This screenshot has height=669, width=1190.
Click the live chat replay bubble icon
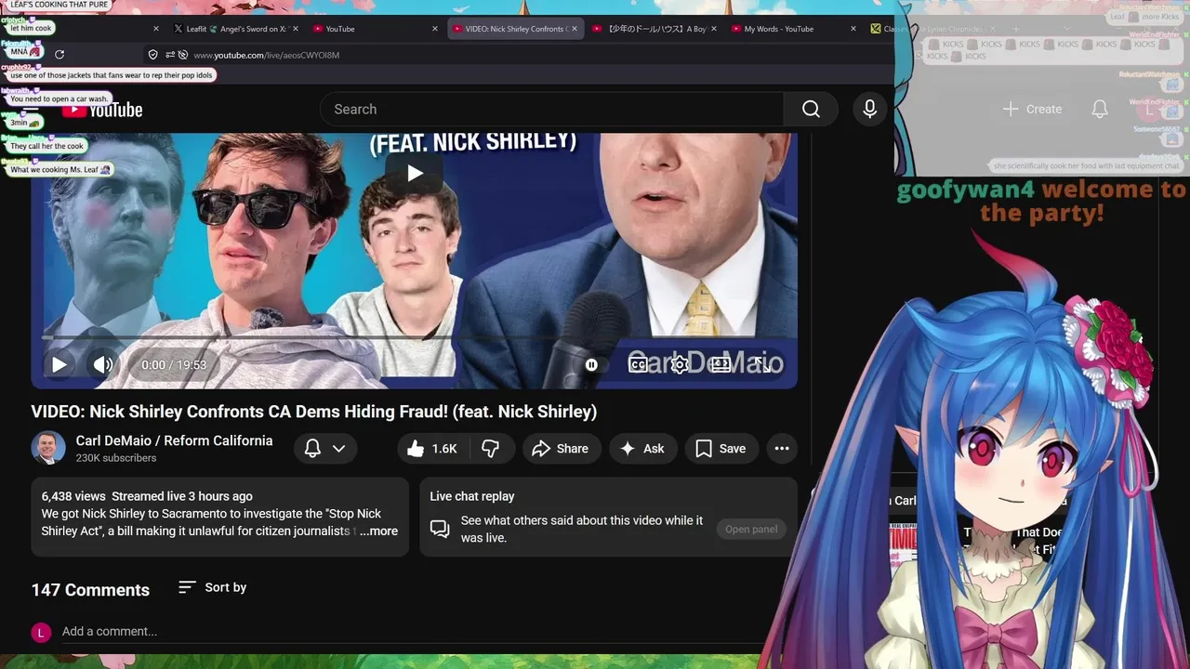(x=440, y=529)
